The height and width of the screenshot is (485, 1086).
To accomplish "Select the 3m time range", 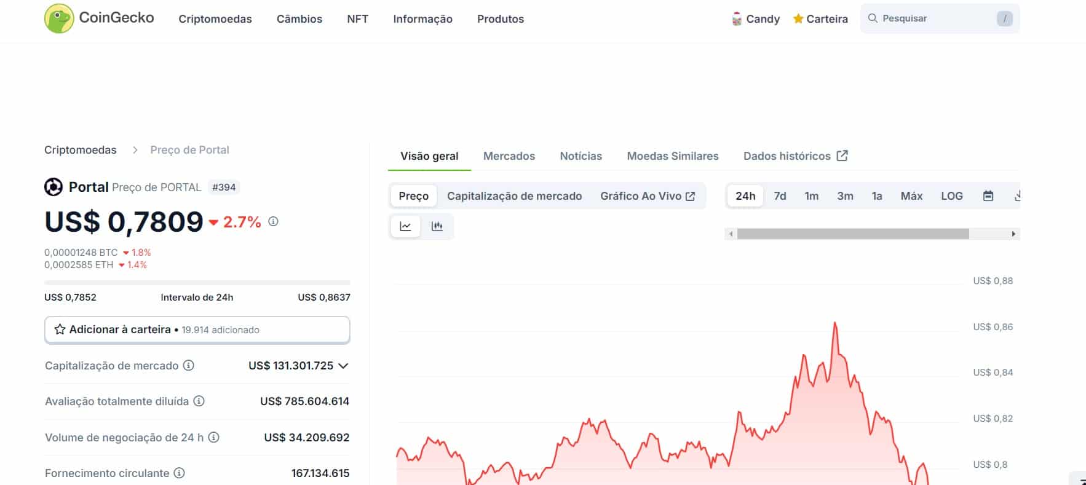I will click(845, 196).
